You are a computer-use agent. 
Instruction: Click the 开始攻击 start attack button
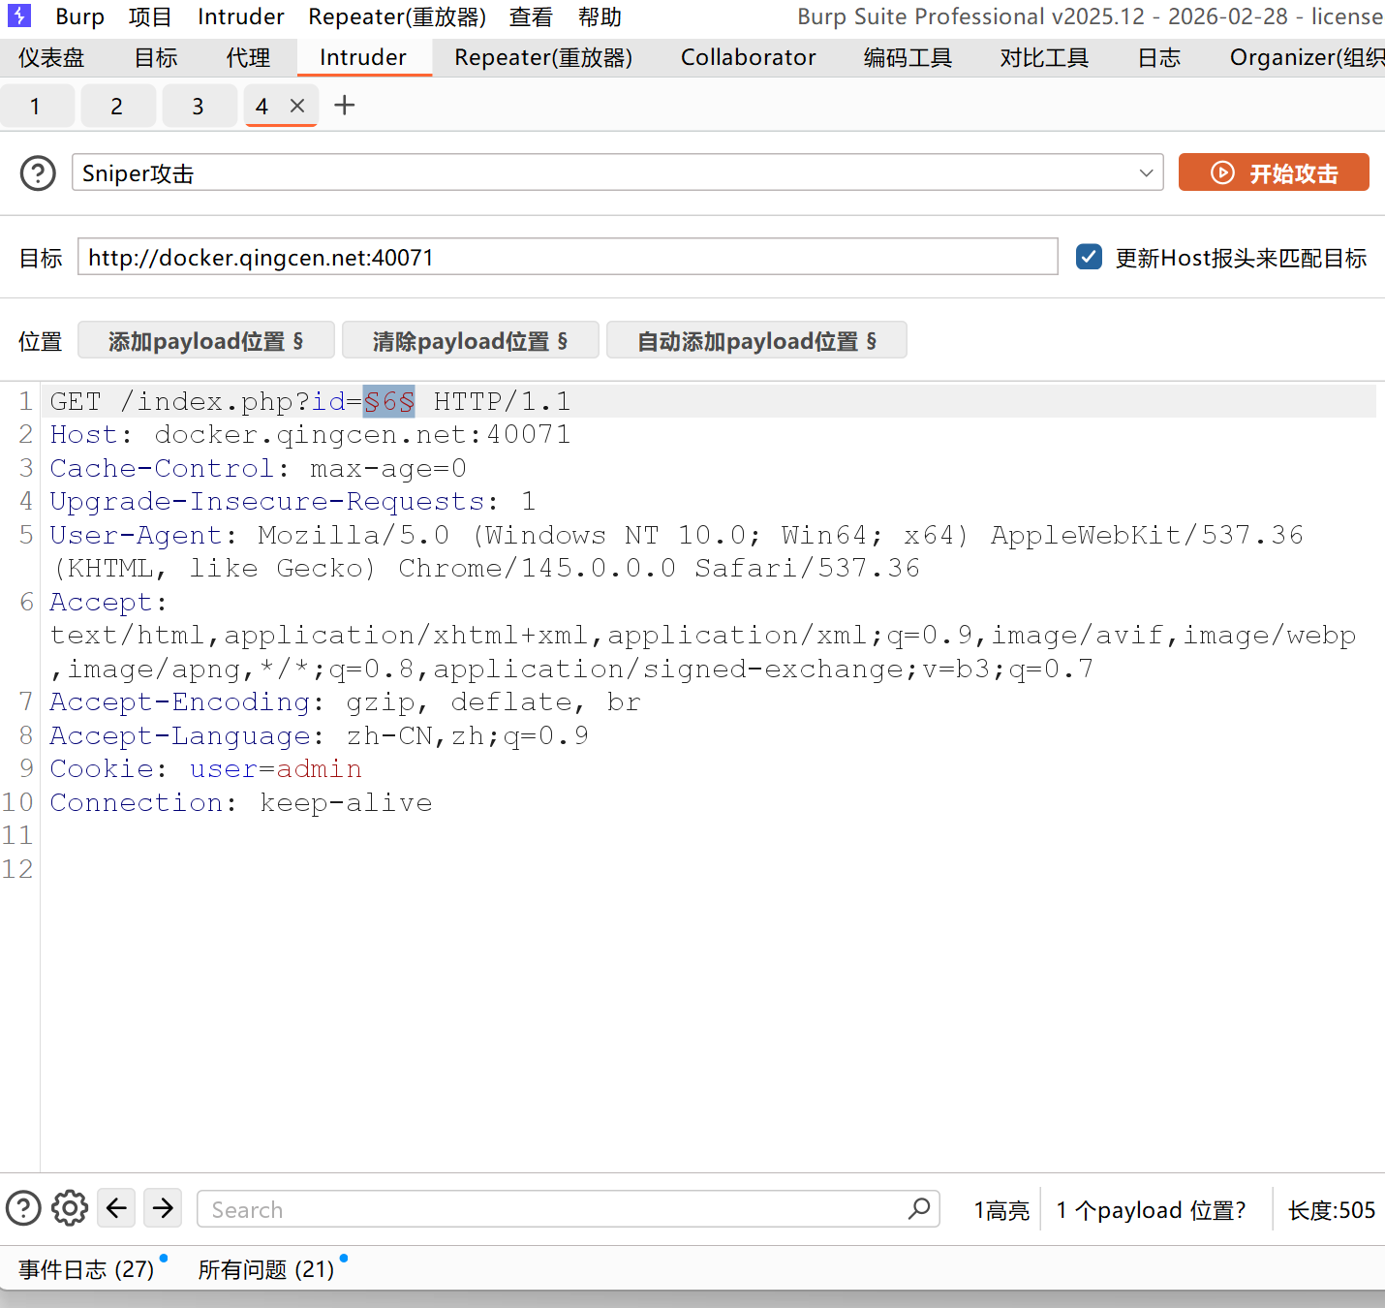point(1274,172)
